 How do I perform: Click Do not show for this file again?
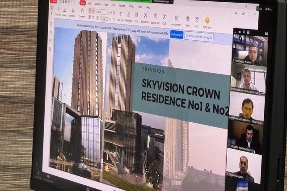199,37
